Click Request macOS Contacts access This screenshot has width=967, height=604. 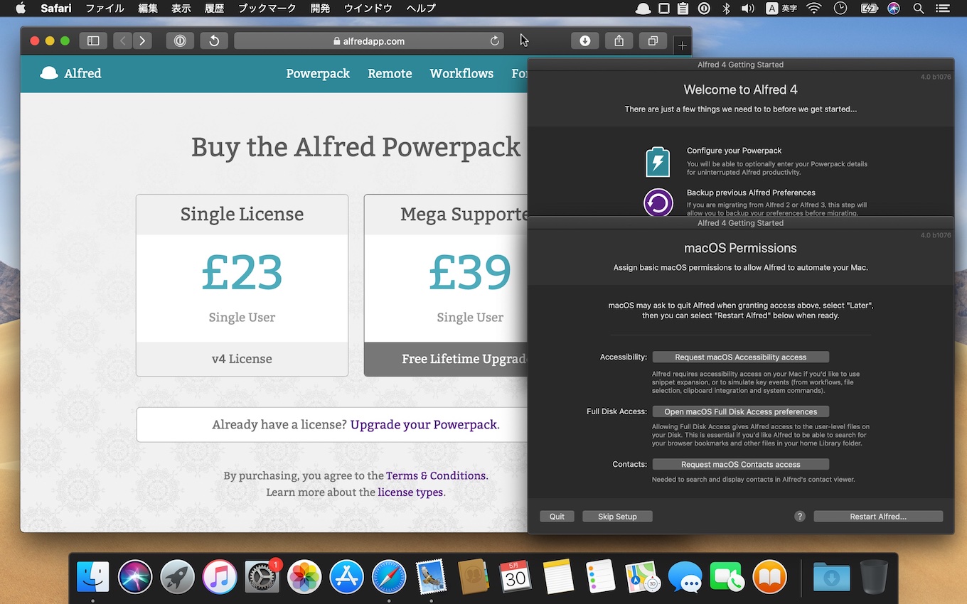pyautogui.click(x=740, y=464)
